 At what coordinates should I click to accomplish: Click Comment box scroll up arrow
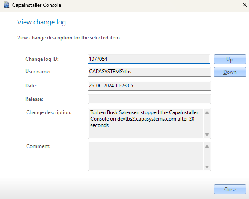(x=207, y=146)
